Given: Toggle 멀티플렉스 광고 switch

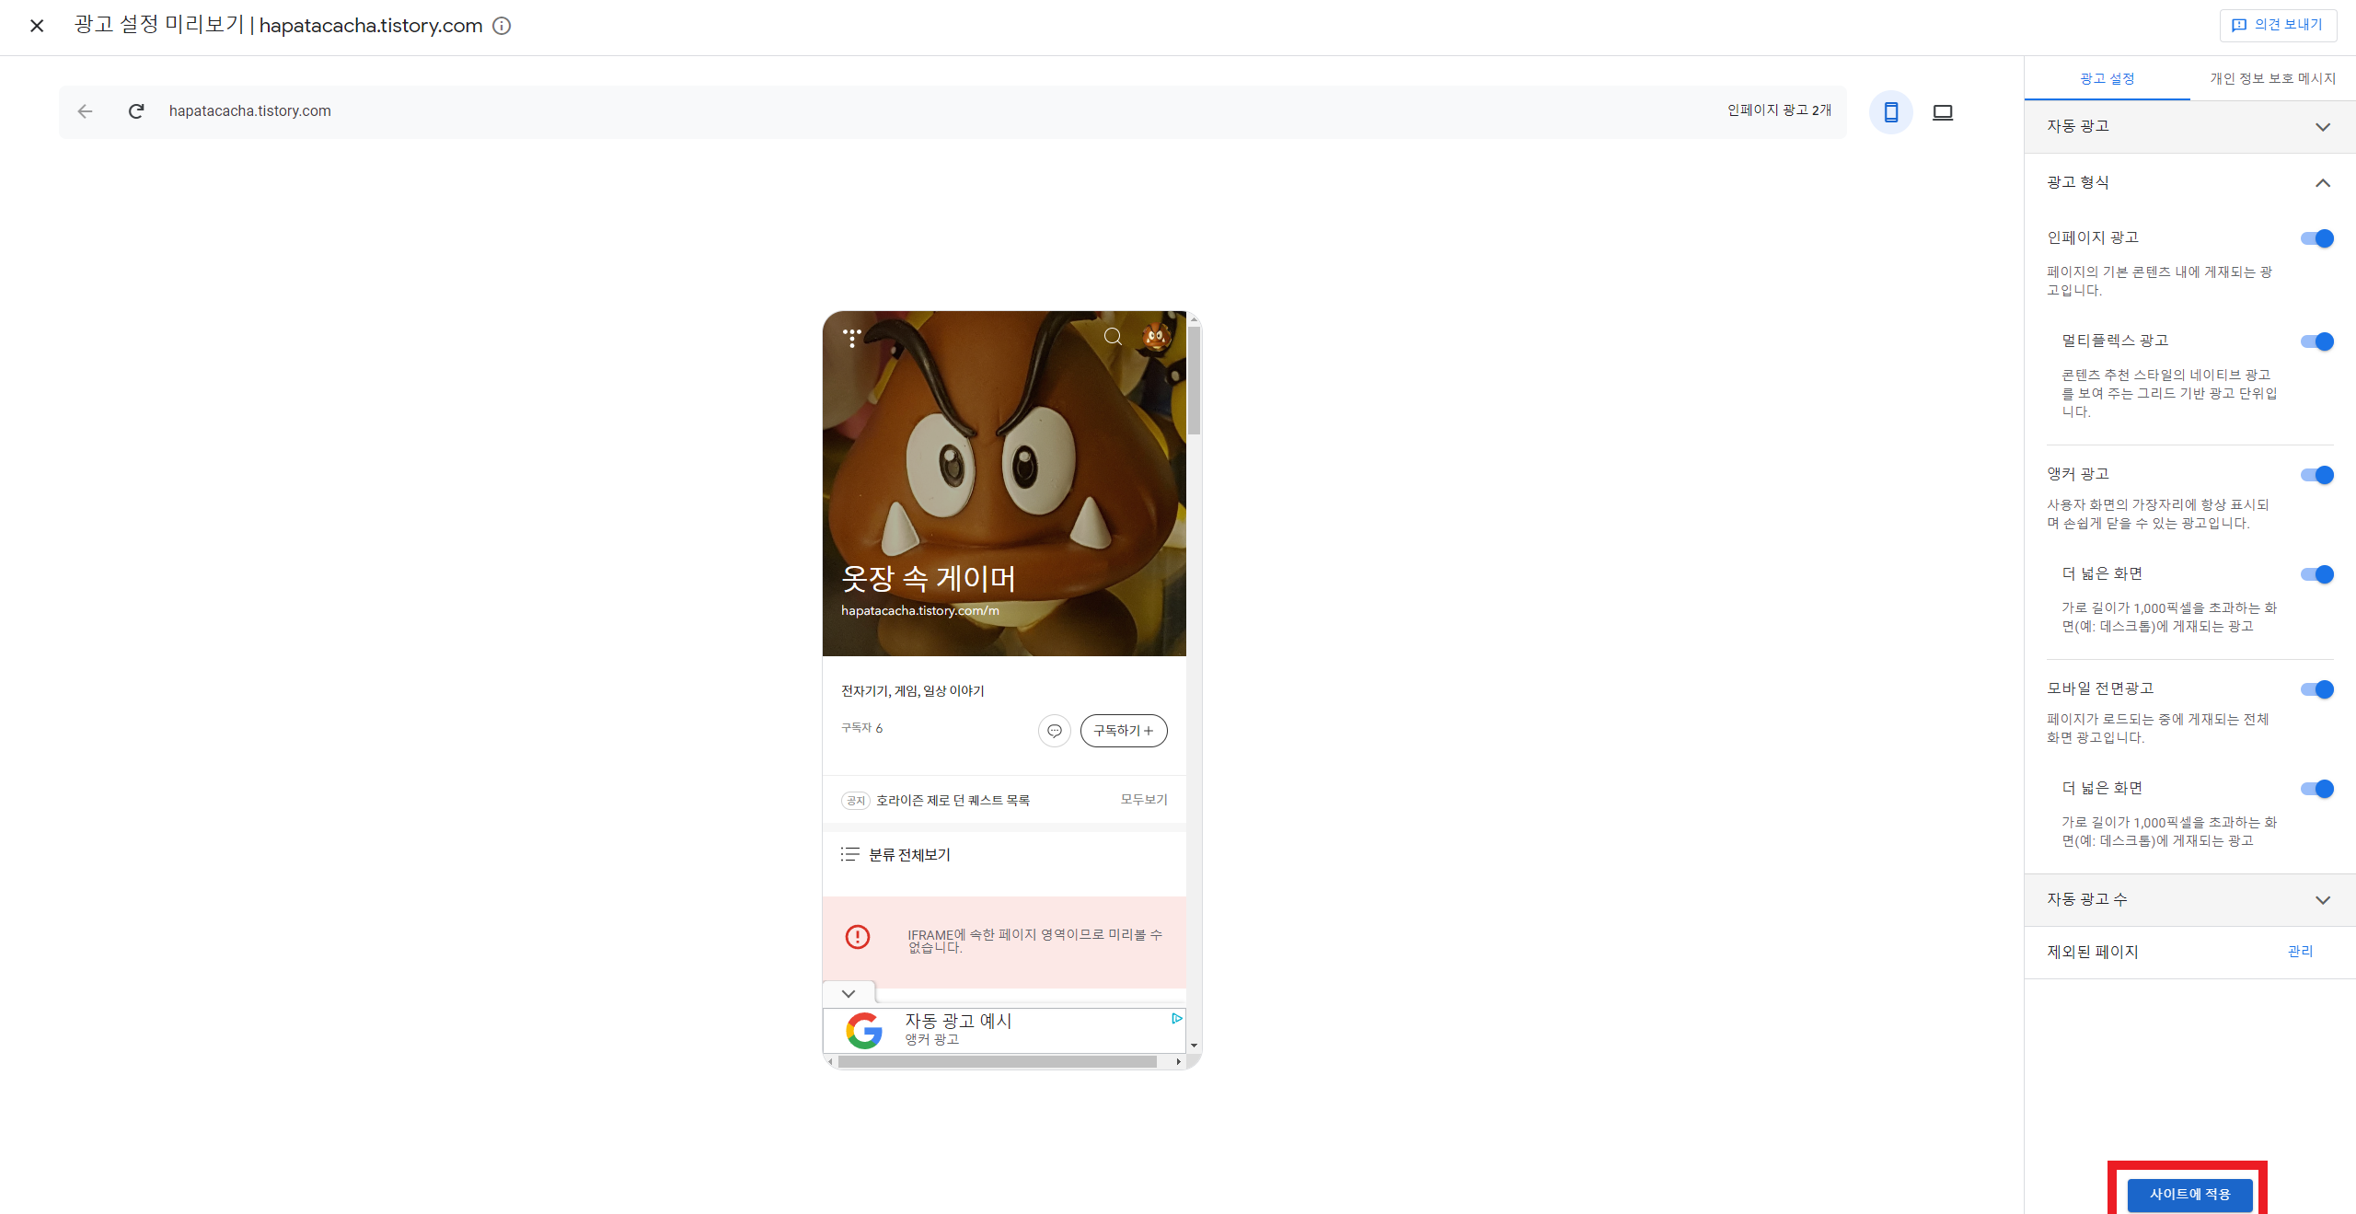Looking at the screenshot, I should [2316, 341].
